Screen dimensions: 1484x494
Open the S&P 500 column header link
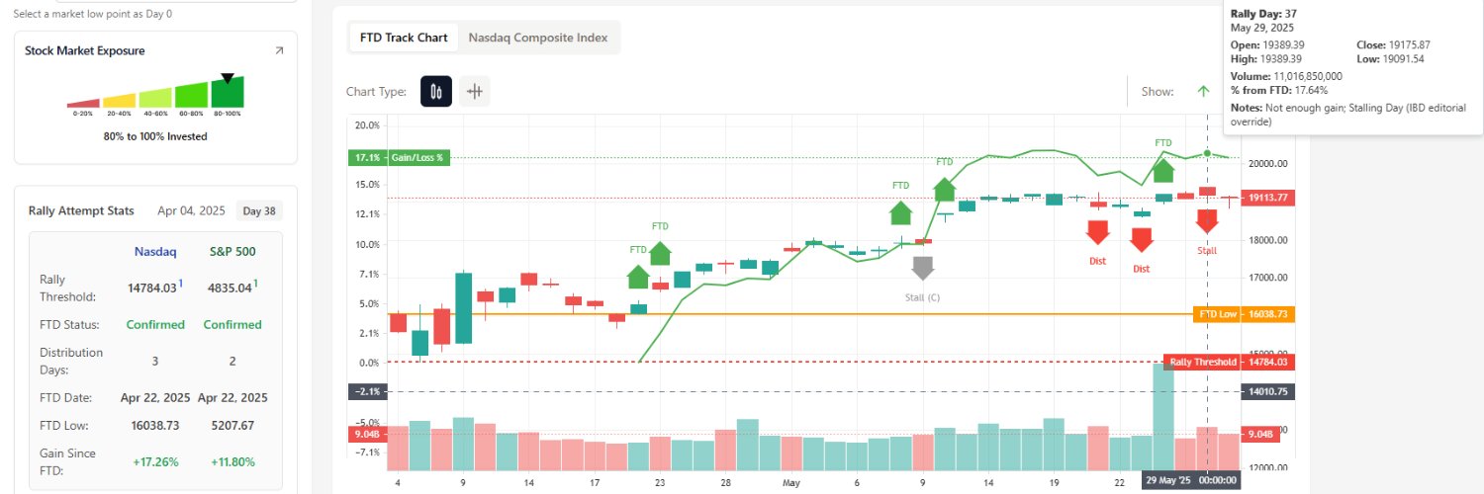tap(232, 251)
